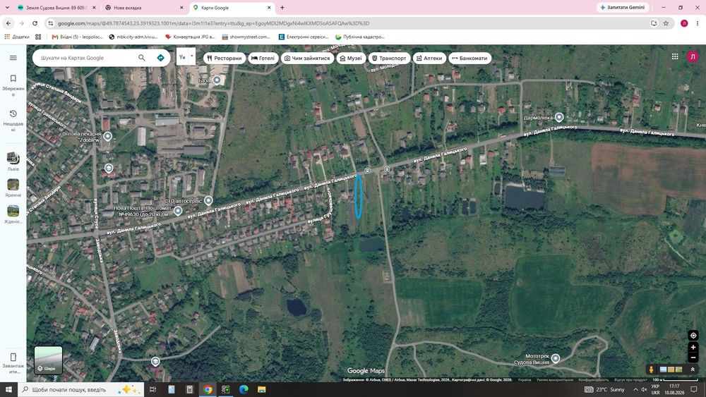Viewport: 706px width, 397px height.
Task: Zoom in with the plus button
Action: tap(693, 347)
